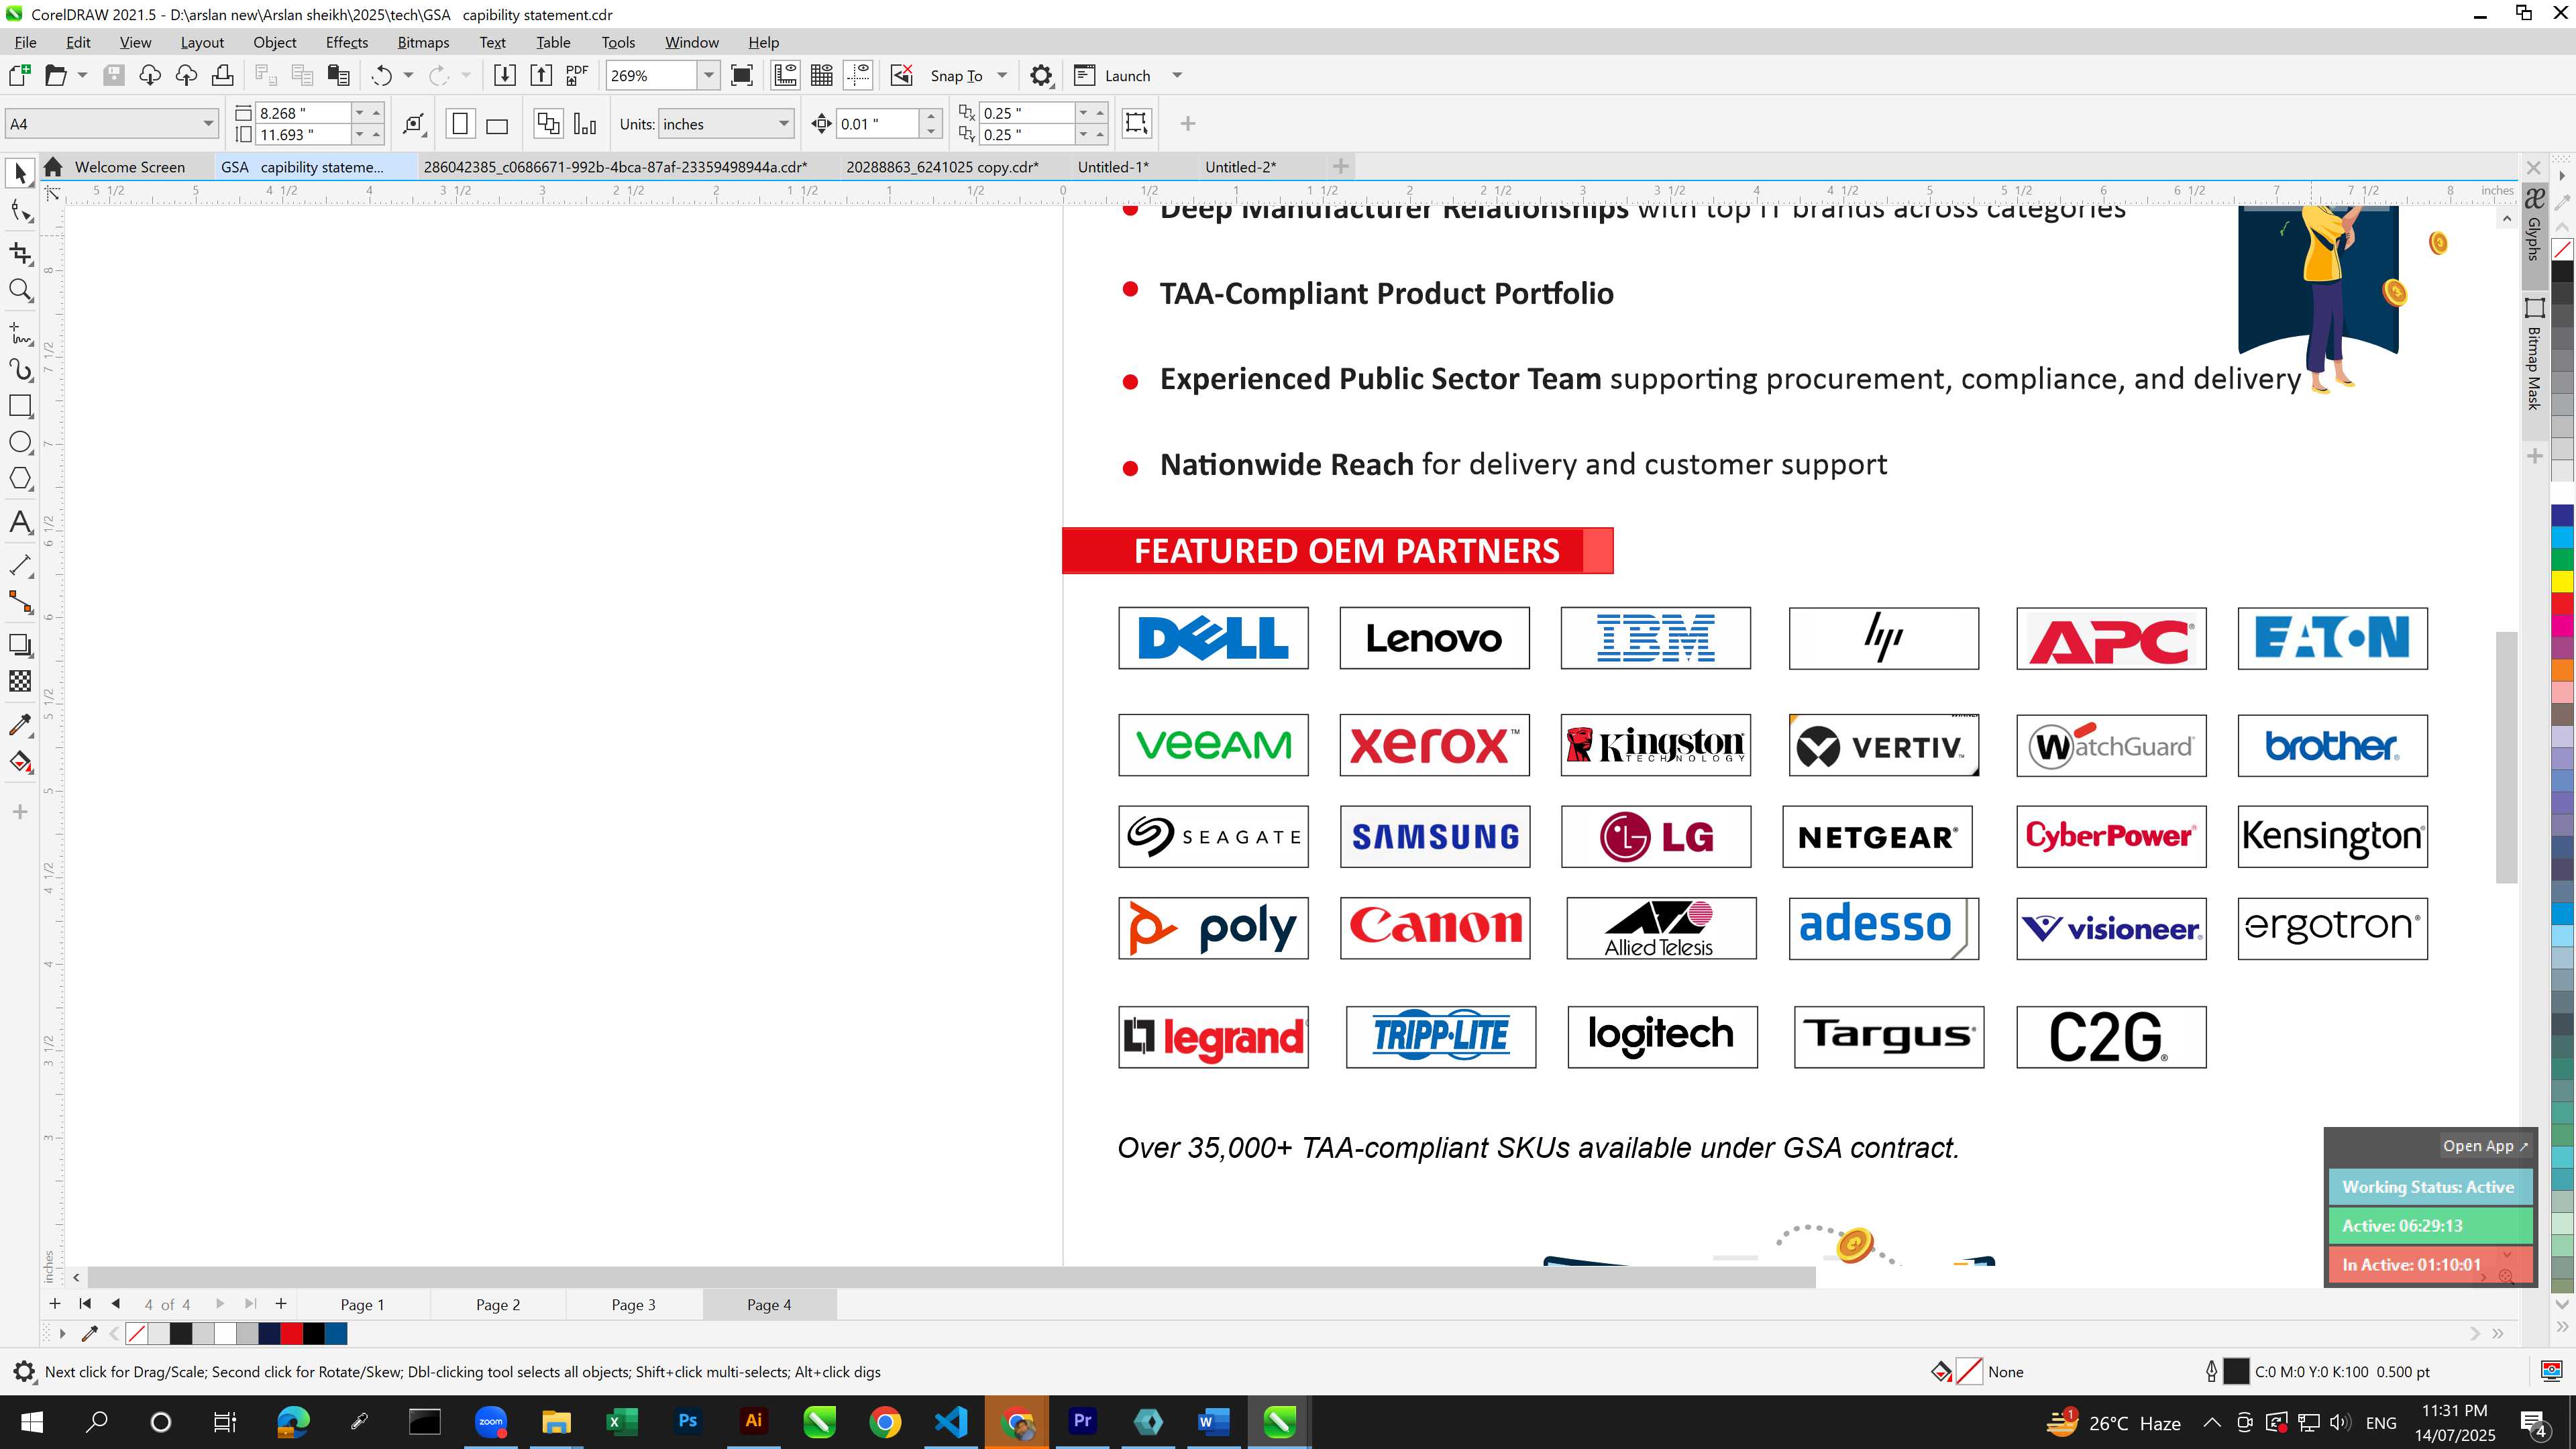Screen dimensions: 2576x1449
Task: Click Full-screen preview icon
Action: 742,76
